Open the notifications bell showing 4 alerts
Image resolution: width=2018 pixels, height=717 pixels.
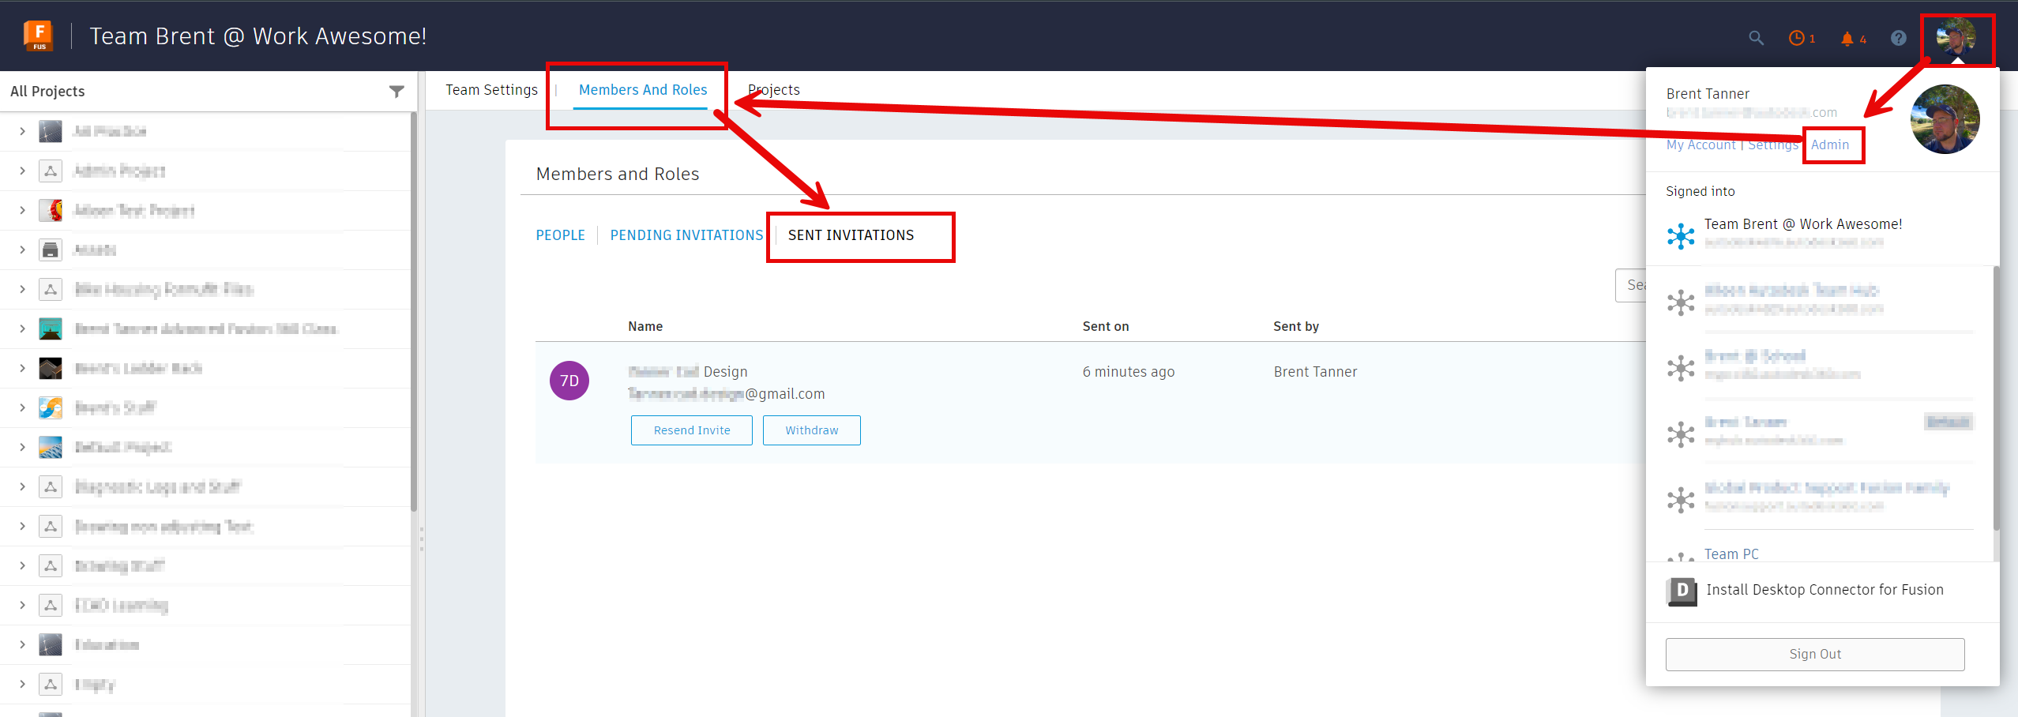tap(1848, 38)
